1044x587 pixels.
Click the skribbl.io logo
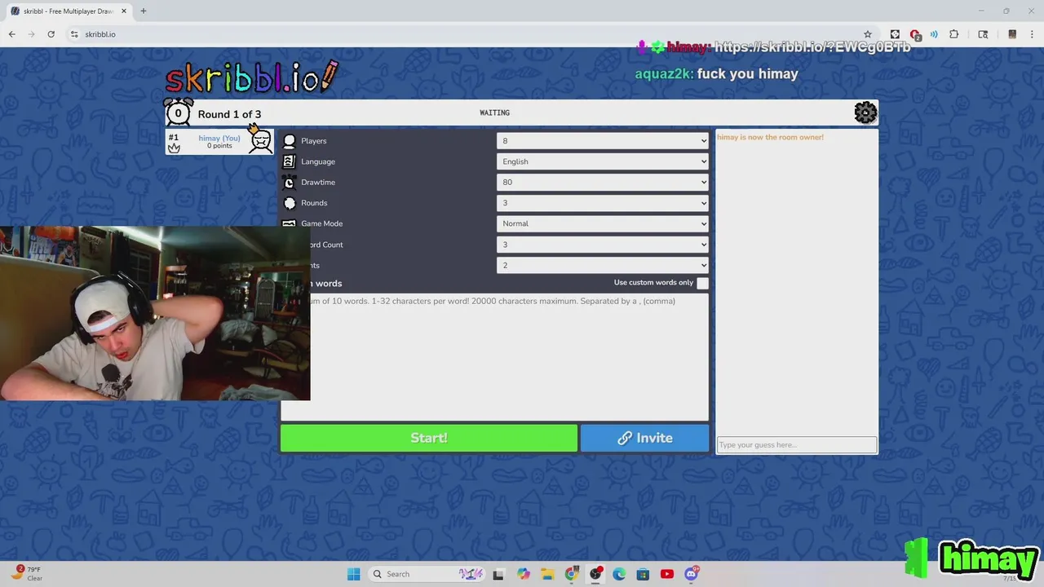point(251,77)
